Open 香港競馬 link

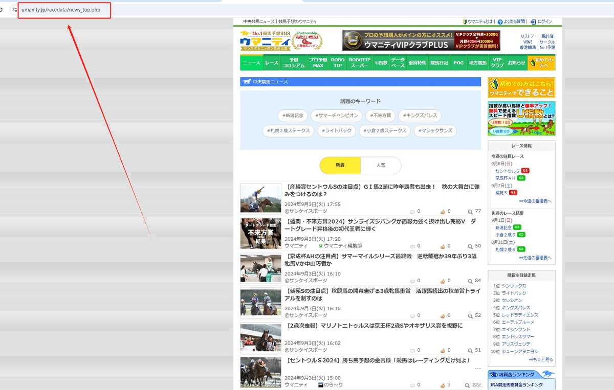point(528,48)
